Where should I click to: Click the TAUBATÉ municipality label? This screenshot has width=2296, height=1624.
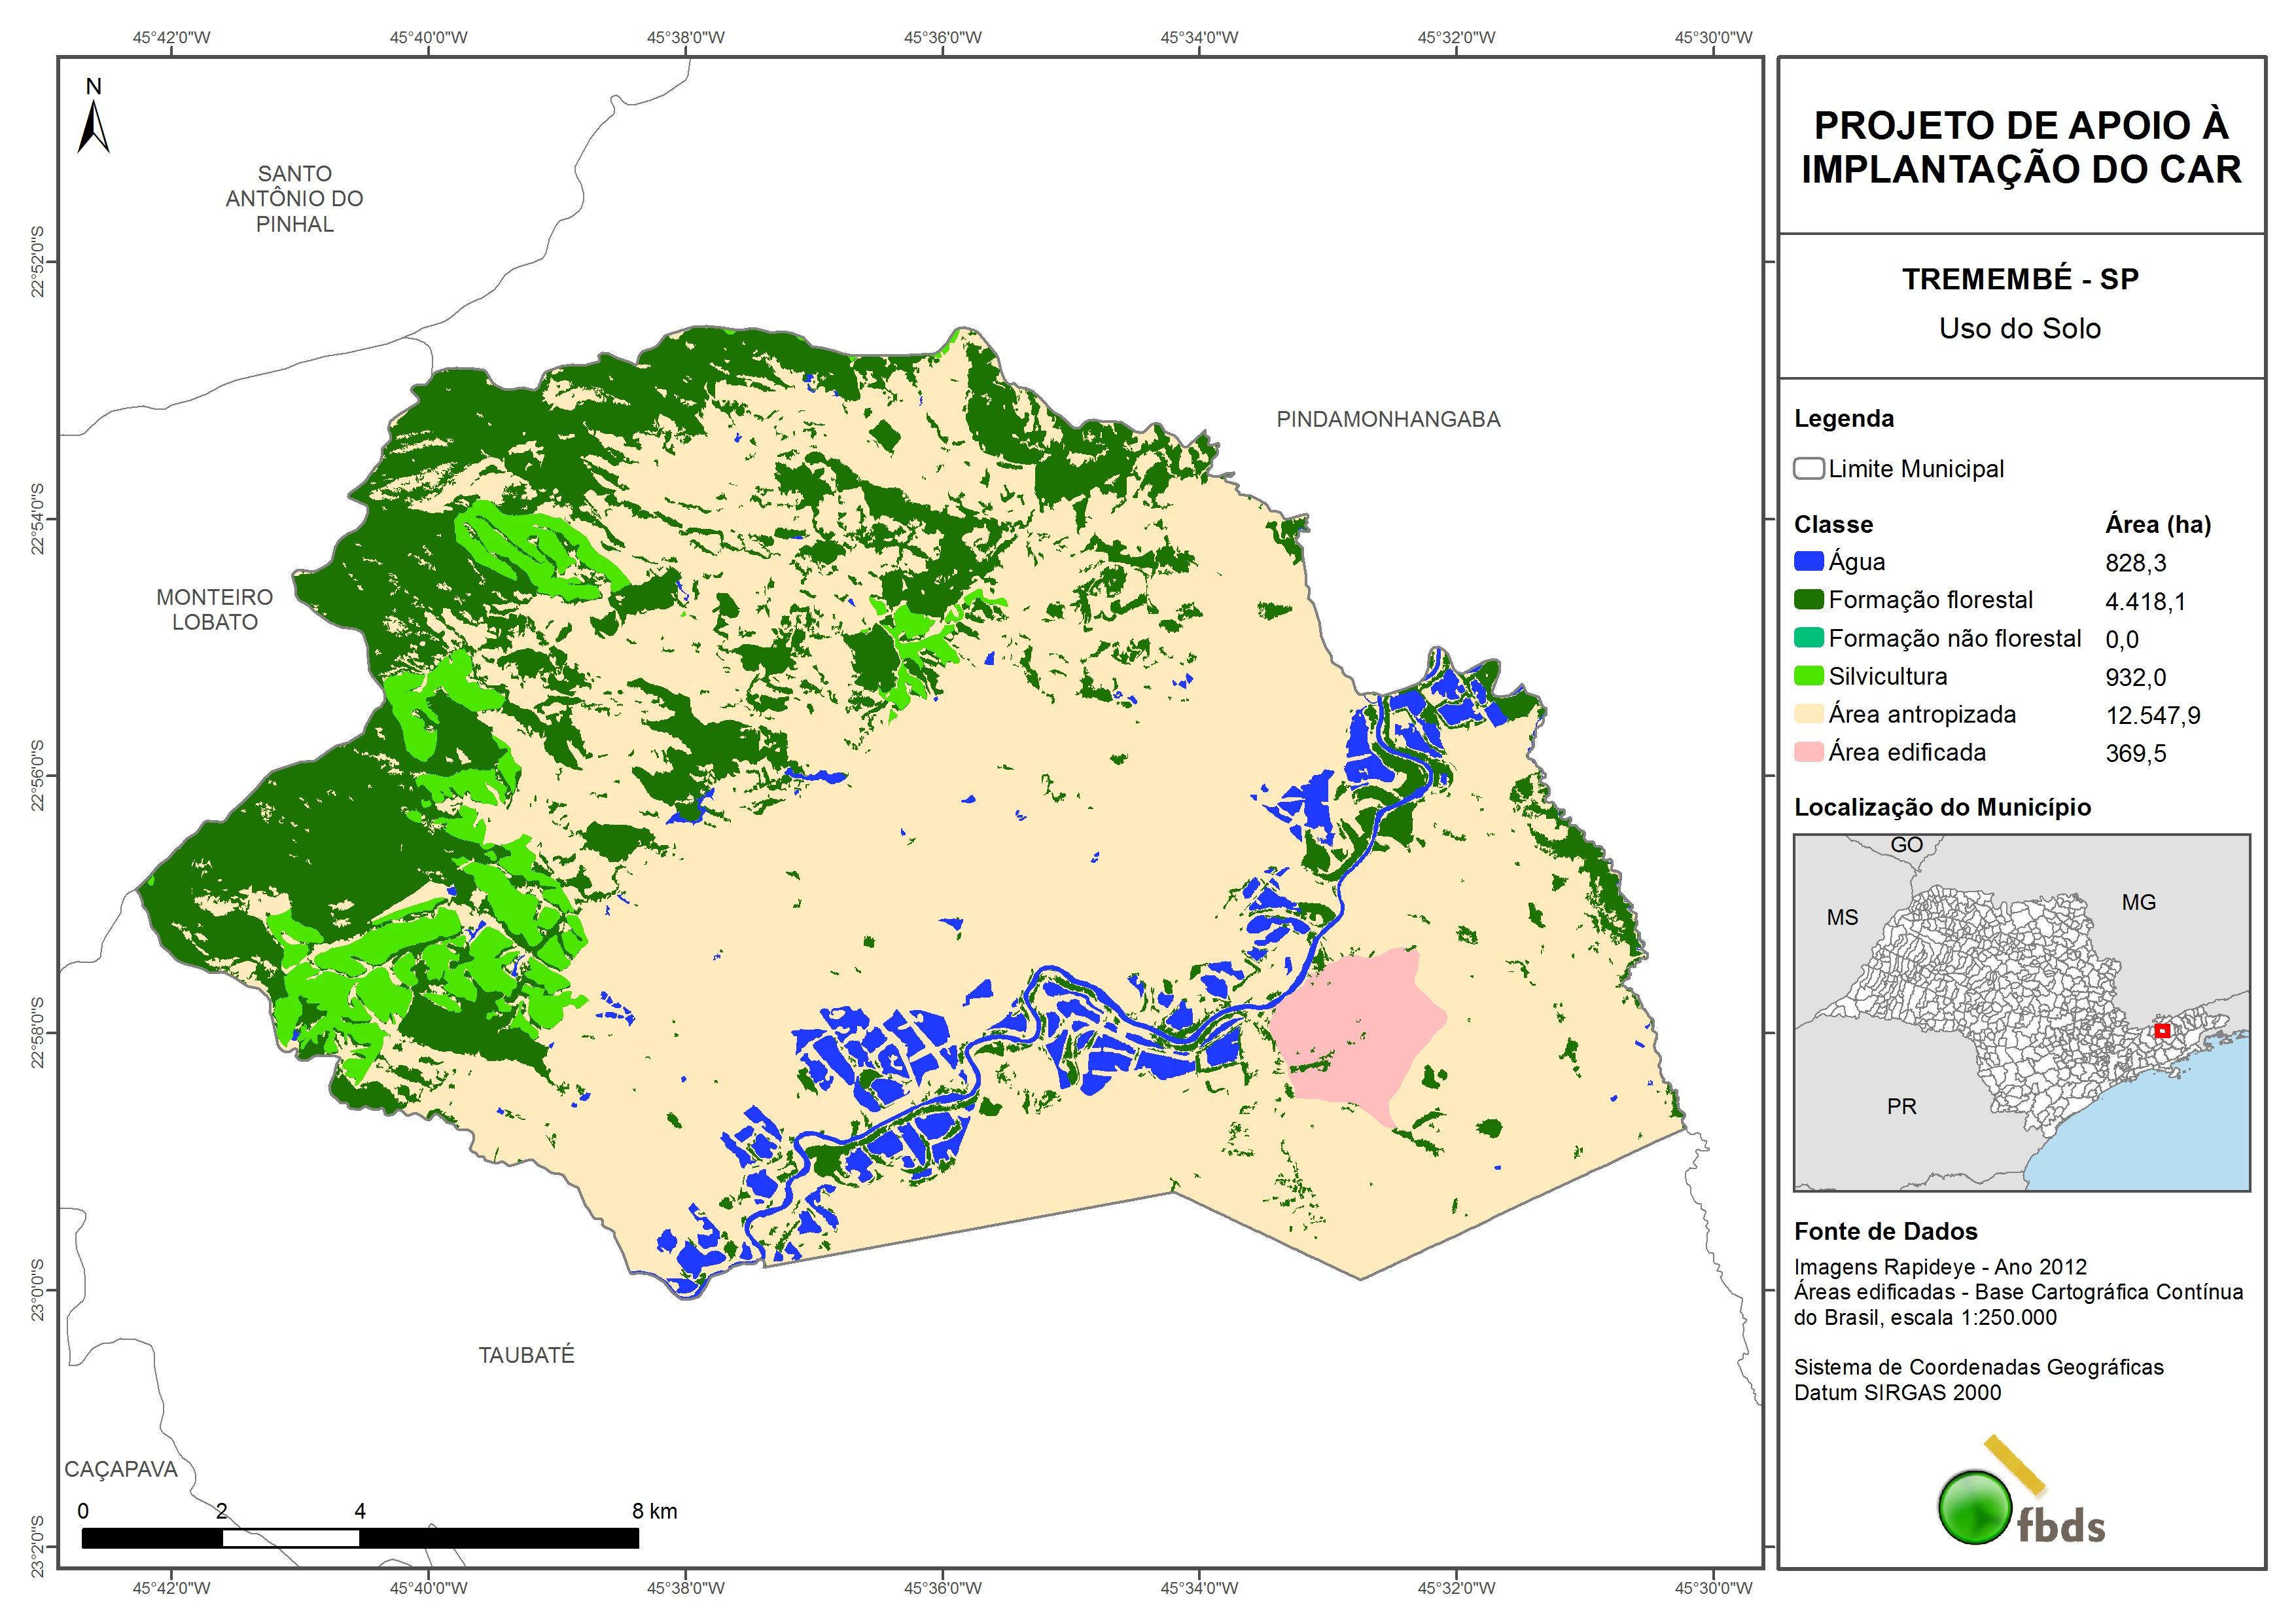point(526,1355)
